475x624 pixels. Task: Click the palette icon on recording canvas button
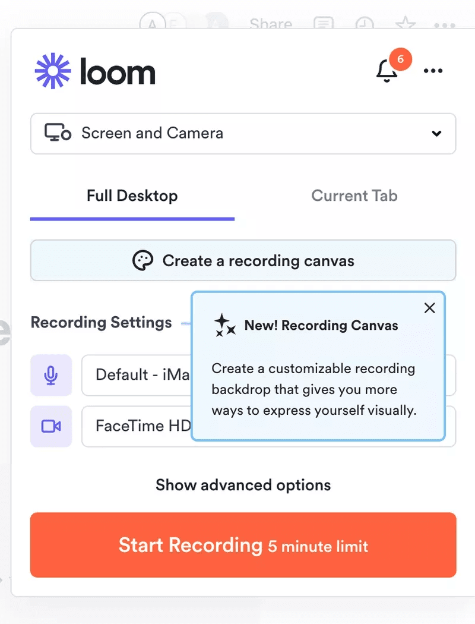coord(143,260)
